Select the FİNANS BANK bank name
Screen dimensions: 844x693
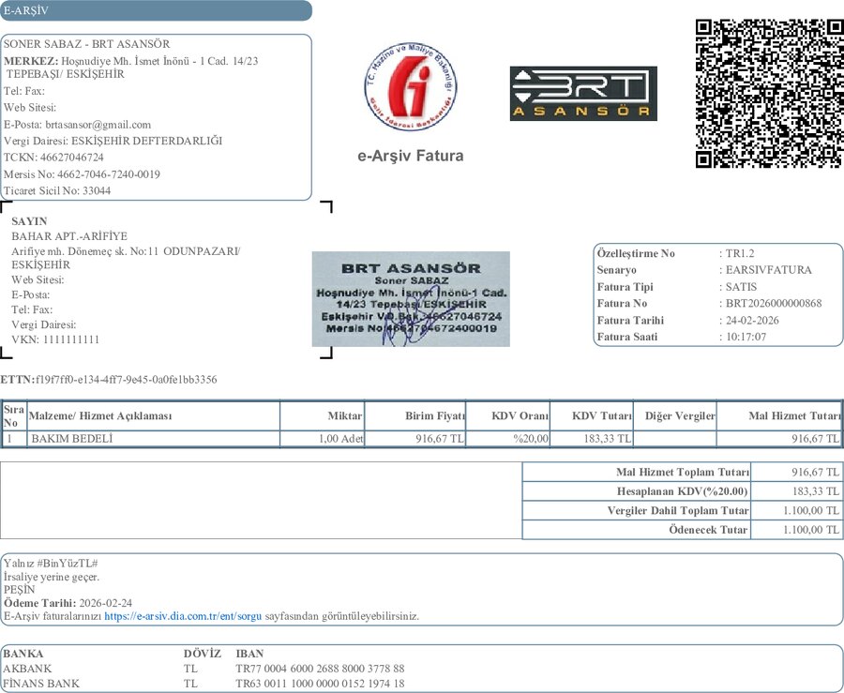pos(41,684)
